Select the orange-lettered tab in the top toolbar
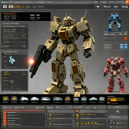This screenshot has width=129, height=129. point(17,7)
